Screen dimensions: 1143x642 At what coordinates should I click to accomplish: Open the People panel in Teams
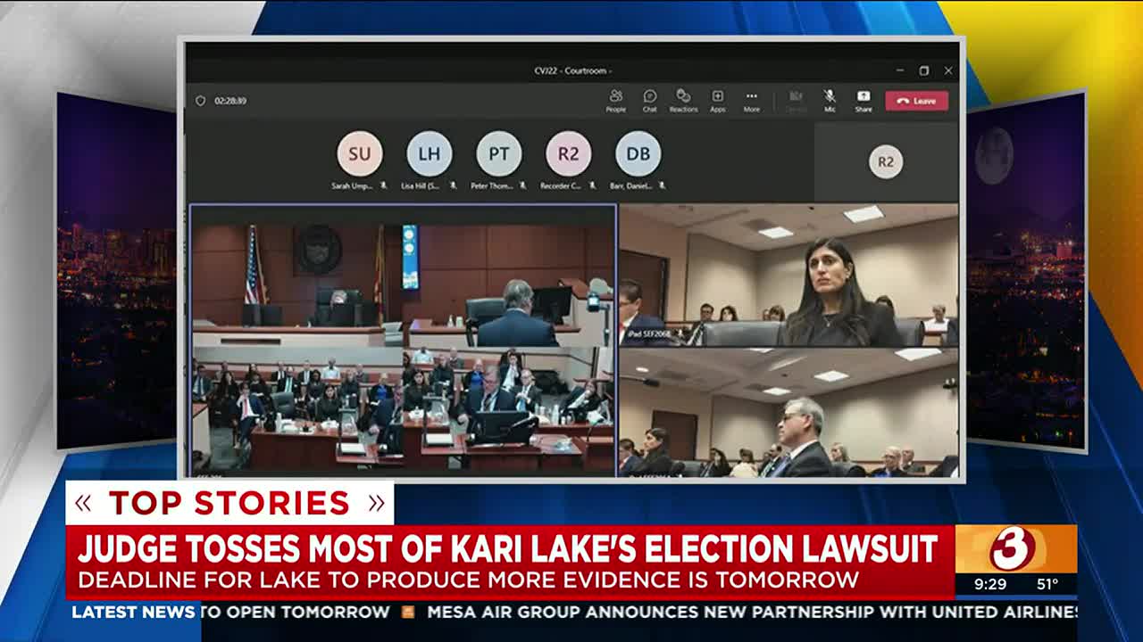click(615, 100)
